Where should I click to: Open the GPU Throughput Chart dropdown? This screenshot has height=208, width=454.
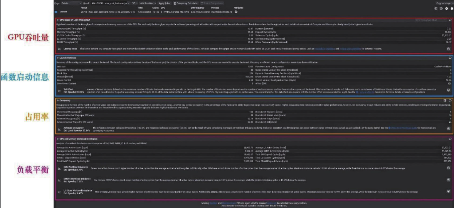(431, 20)
